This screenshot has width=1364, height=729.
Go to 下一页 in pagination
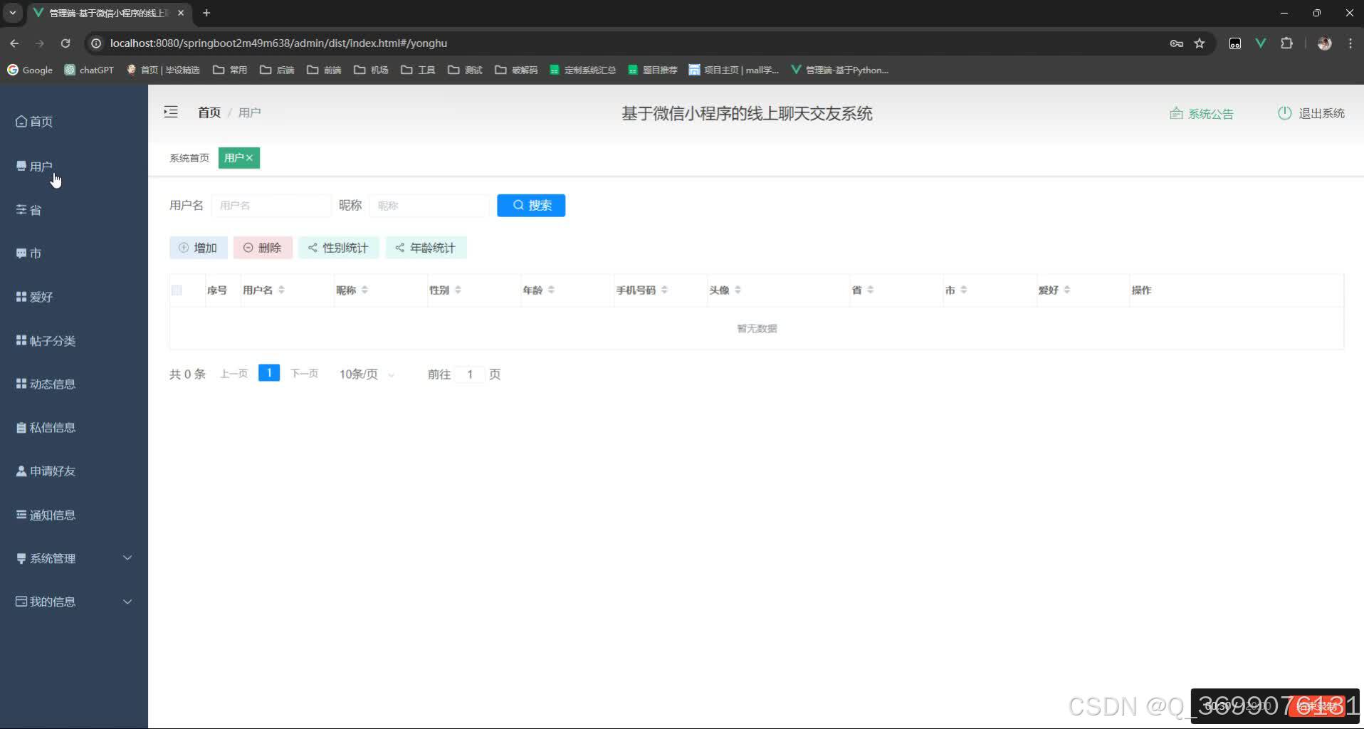click(x=304, y=373)
